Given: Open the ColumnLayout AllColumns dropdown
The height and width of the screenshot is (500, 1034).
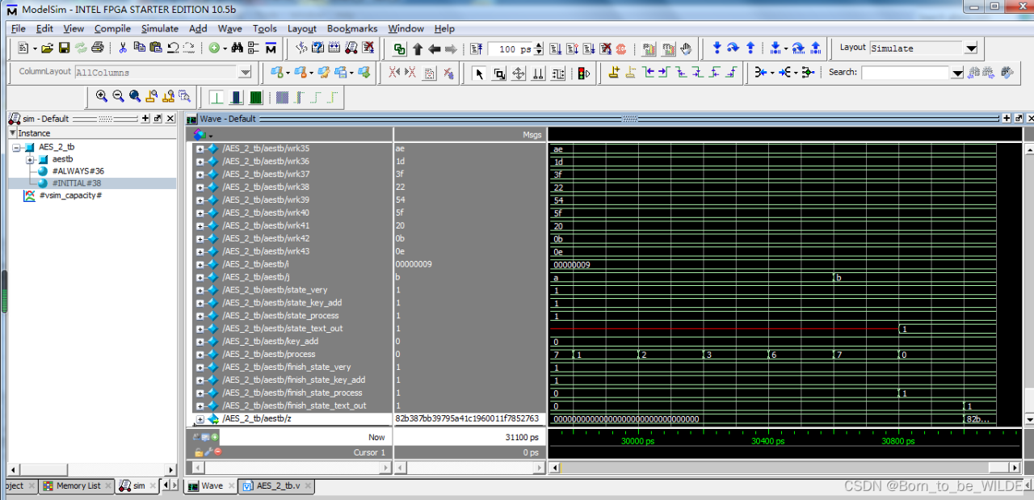Looking at the screenshot, I should tap(245, 73).
